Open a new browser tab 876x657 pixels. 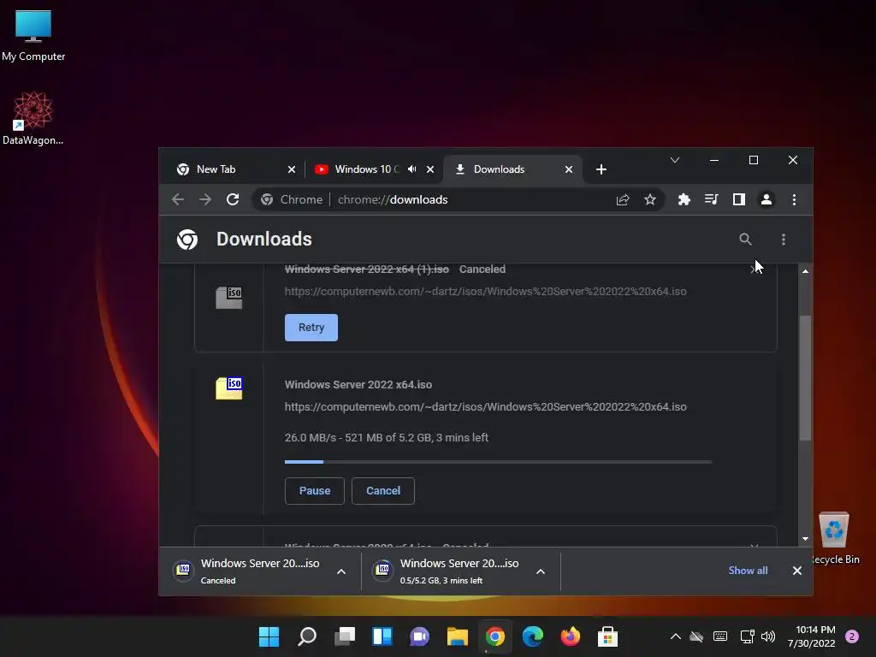(601, 169)
